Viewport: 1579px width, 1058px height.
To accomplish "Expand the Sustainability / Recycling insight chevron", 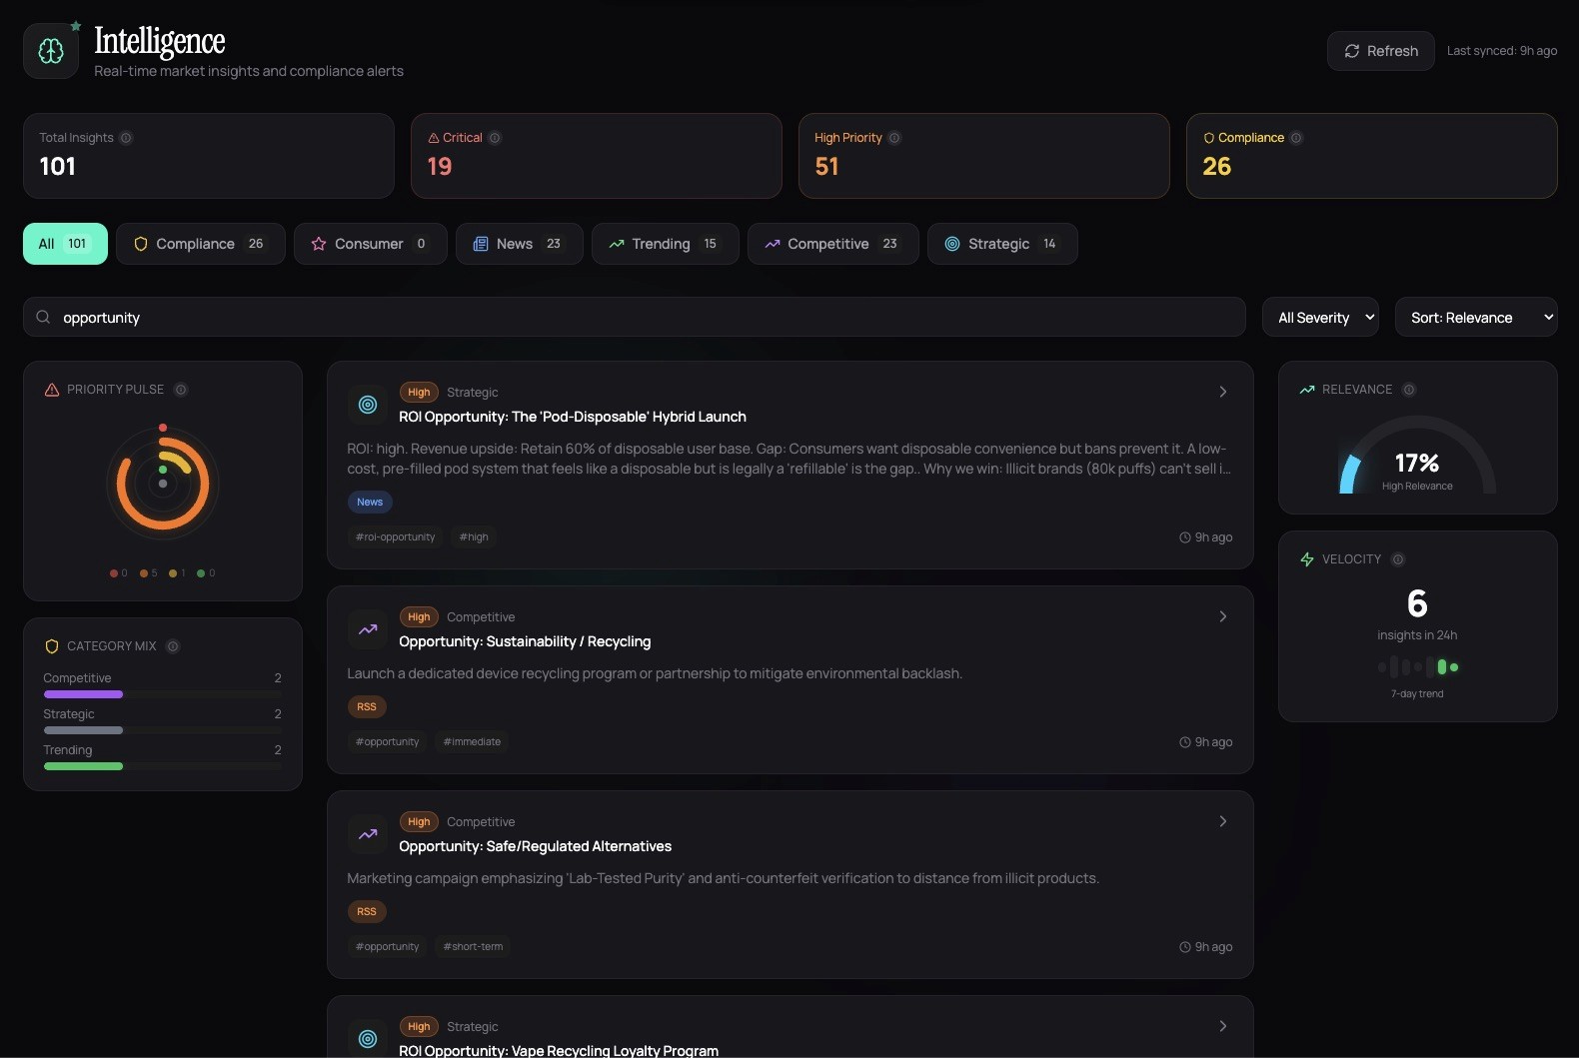I will click(1222, 616).
